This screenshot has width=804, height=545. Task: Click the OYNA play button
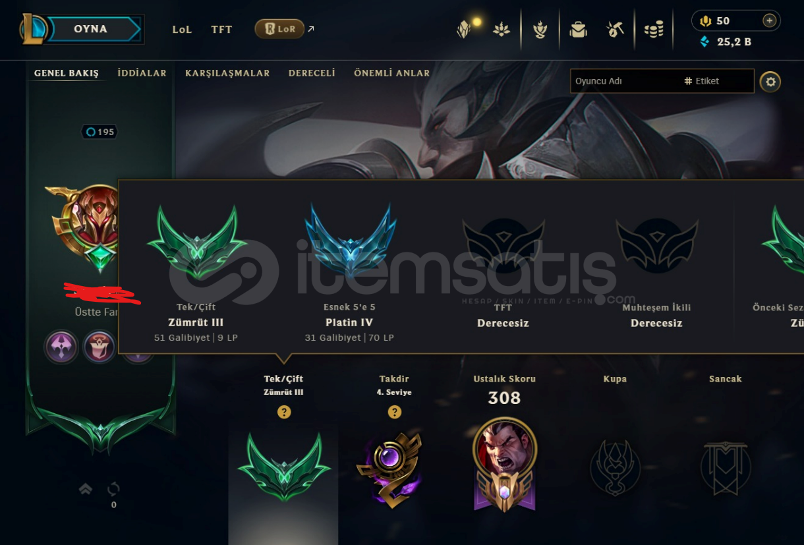click(91, 29)
